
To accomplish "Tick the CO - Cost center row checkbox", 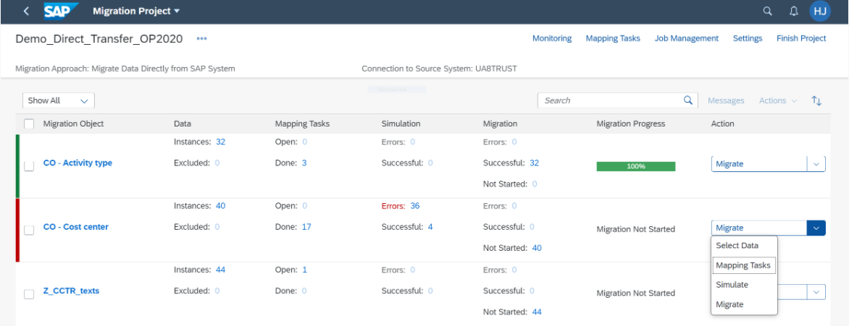I will click(29, 230).
